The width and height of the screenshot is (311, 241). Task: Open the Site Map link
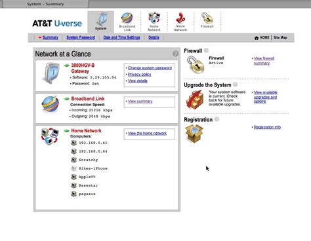[280, 37]
